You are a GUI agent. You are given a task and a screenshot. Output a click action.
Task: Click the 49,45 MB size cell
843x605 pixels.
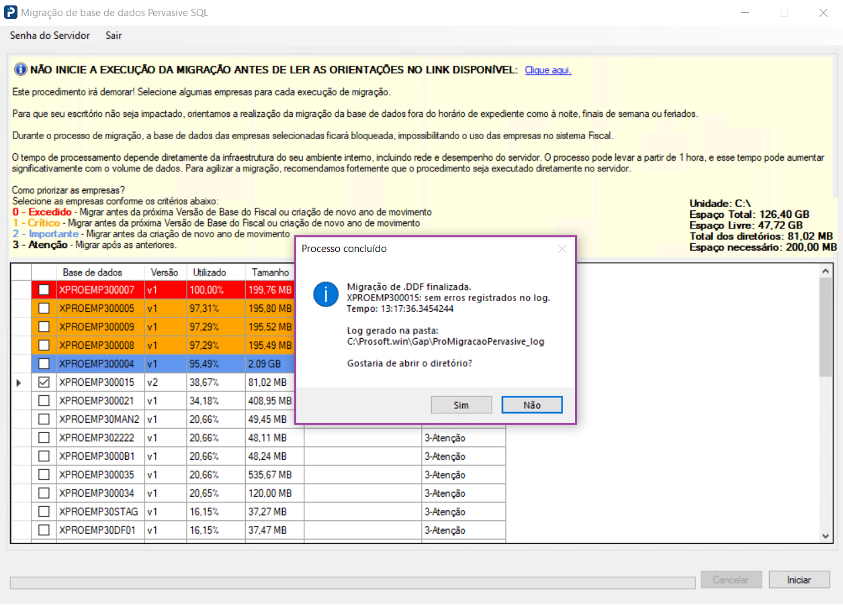[x=271, y=419]
